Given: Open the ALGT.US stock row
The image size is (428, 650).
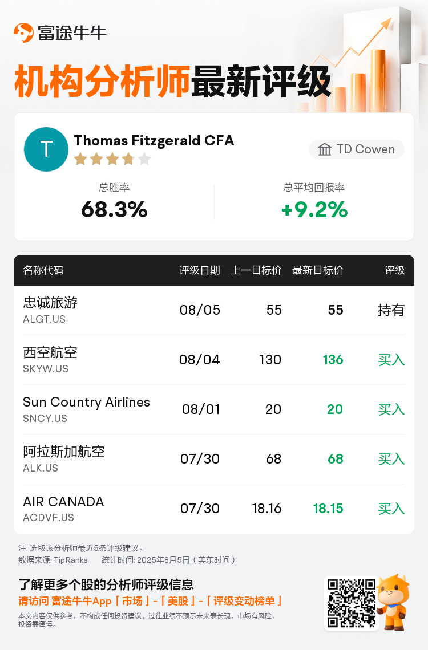Looking at the screenshot, I should 214,311.
